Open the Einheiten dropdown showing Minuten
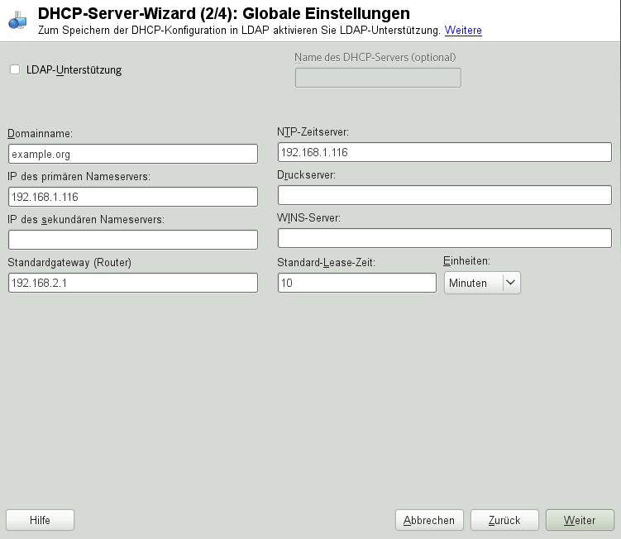Screen dimensions: 621x539 pyautogui.click(x=482, y=283)
